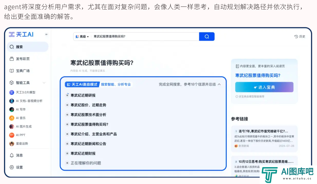Open the blue 寒武纪股票值得购买吗? 宝典 link
The width and height of the screenshot is (317, 184).
tap(258, 76)
